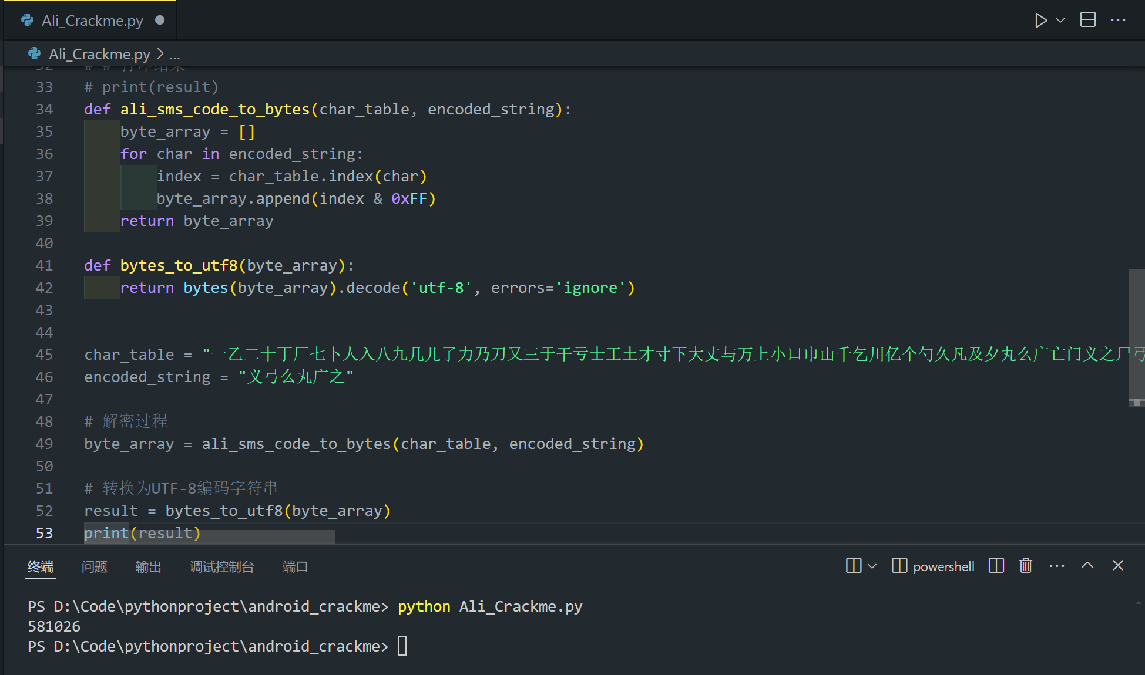Click char_table.index(char) on line 37
Screen dimensions: 1145x675
(x=328, y=177)
